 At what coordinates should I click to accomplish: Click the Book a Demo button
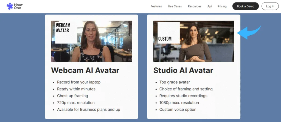[x=246, y=6]
